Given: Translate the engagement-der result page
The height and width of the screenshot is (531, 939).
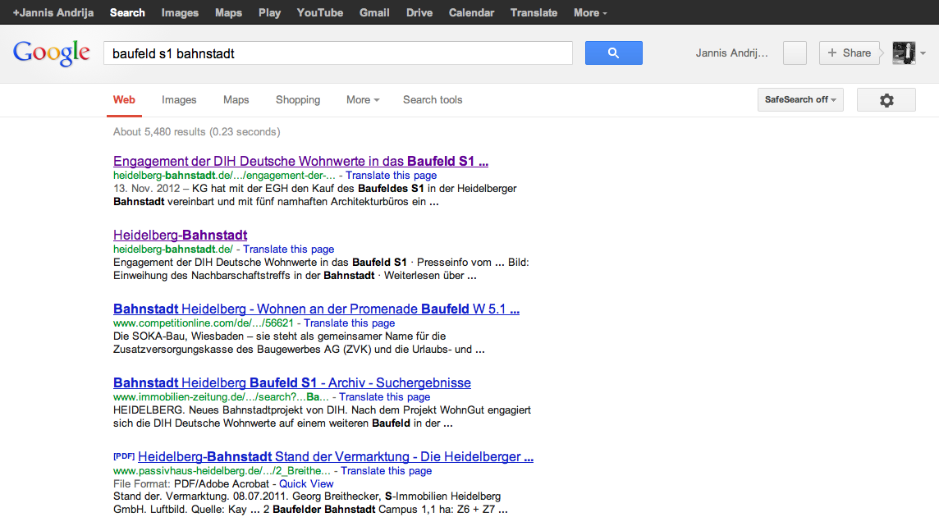Looking at the screenshot, I should pos(391,176).
